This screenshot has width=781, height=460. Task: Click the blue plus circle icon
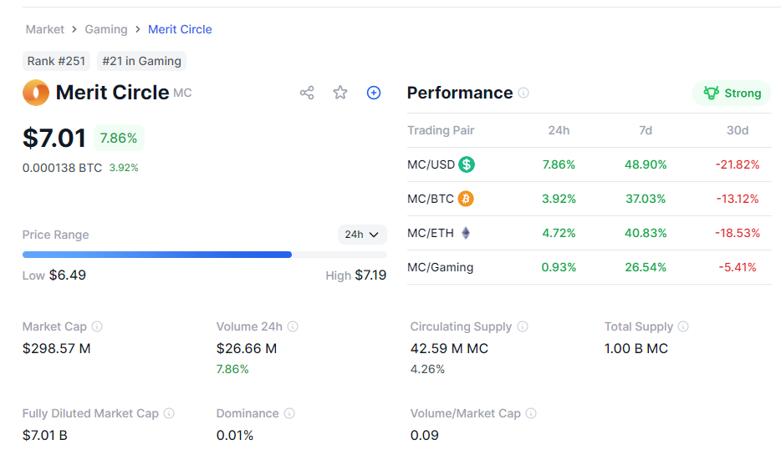(x=374, y=93)
